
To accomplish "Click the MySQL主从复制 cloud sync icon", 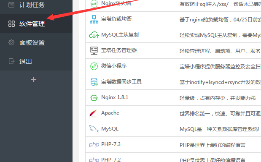I will pos(94,35).
